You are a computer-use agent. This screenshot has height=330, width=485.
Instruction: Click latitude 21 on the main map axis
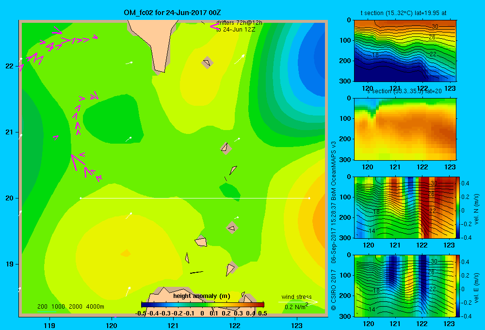click(10, 132)
